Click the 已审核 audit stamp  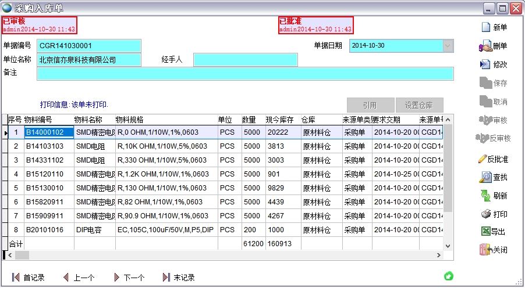coord(39,25)
